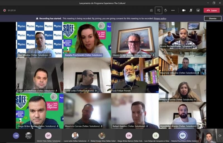This screenshot has height=143, width=223.
Task: Click Rafael Araújo Silva's avatar in strip
Action: click(102, 135)
